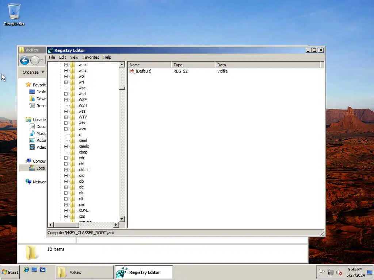Open the View menu
Viewport: 374px width, 280px height.
(74, 57)
